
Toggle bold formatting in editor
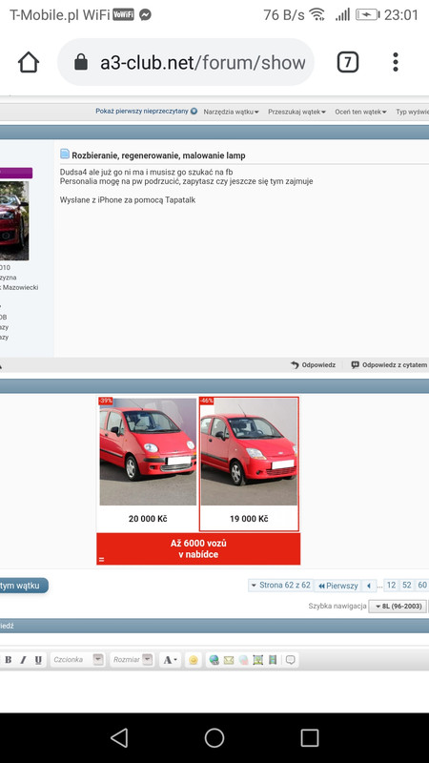[9, 660]
